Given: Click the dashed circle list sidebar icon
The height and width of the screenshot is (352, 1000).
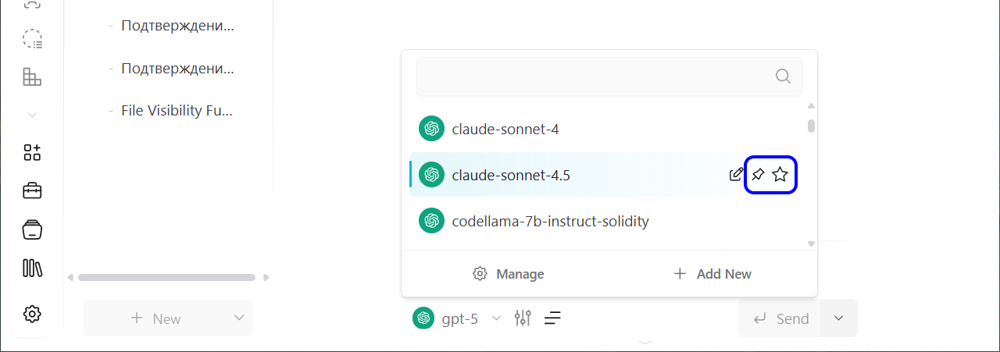Looking at the screenshot, I should pos(32,39).
